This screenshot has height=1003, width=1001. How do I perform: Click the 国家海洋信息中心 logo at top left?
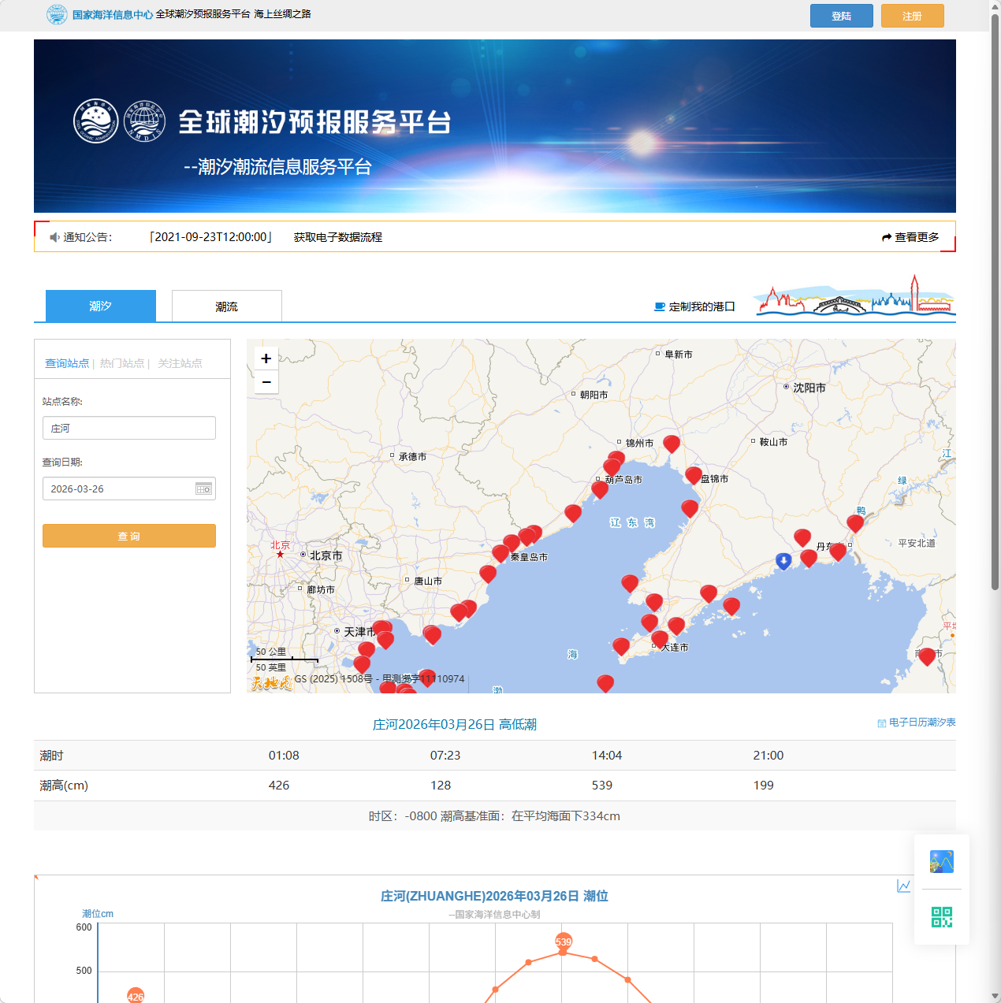[x=56, y=14]
